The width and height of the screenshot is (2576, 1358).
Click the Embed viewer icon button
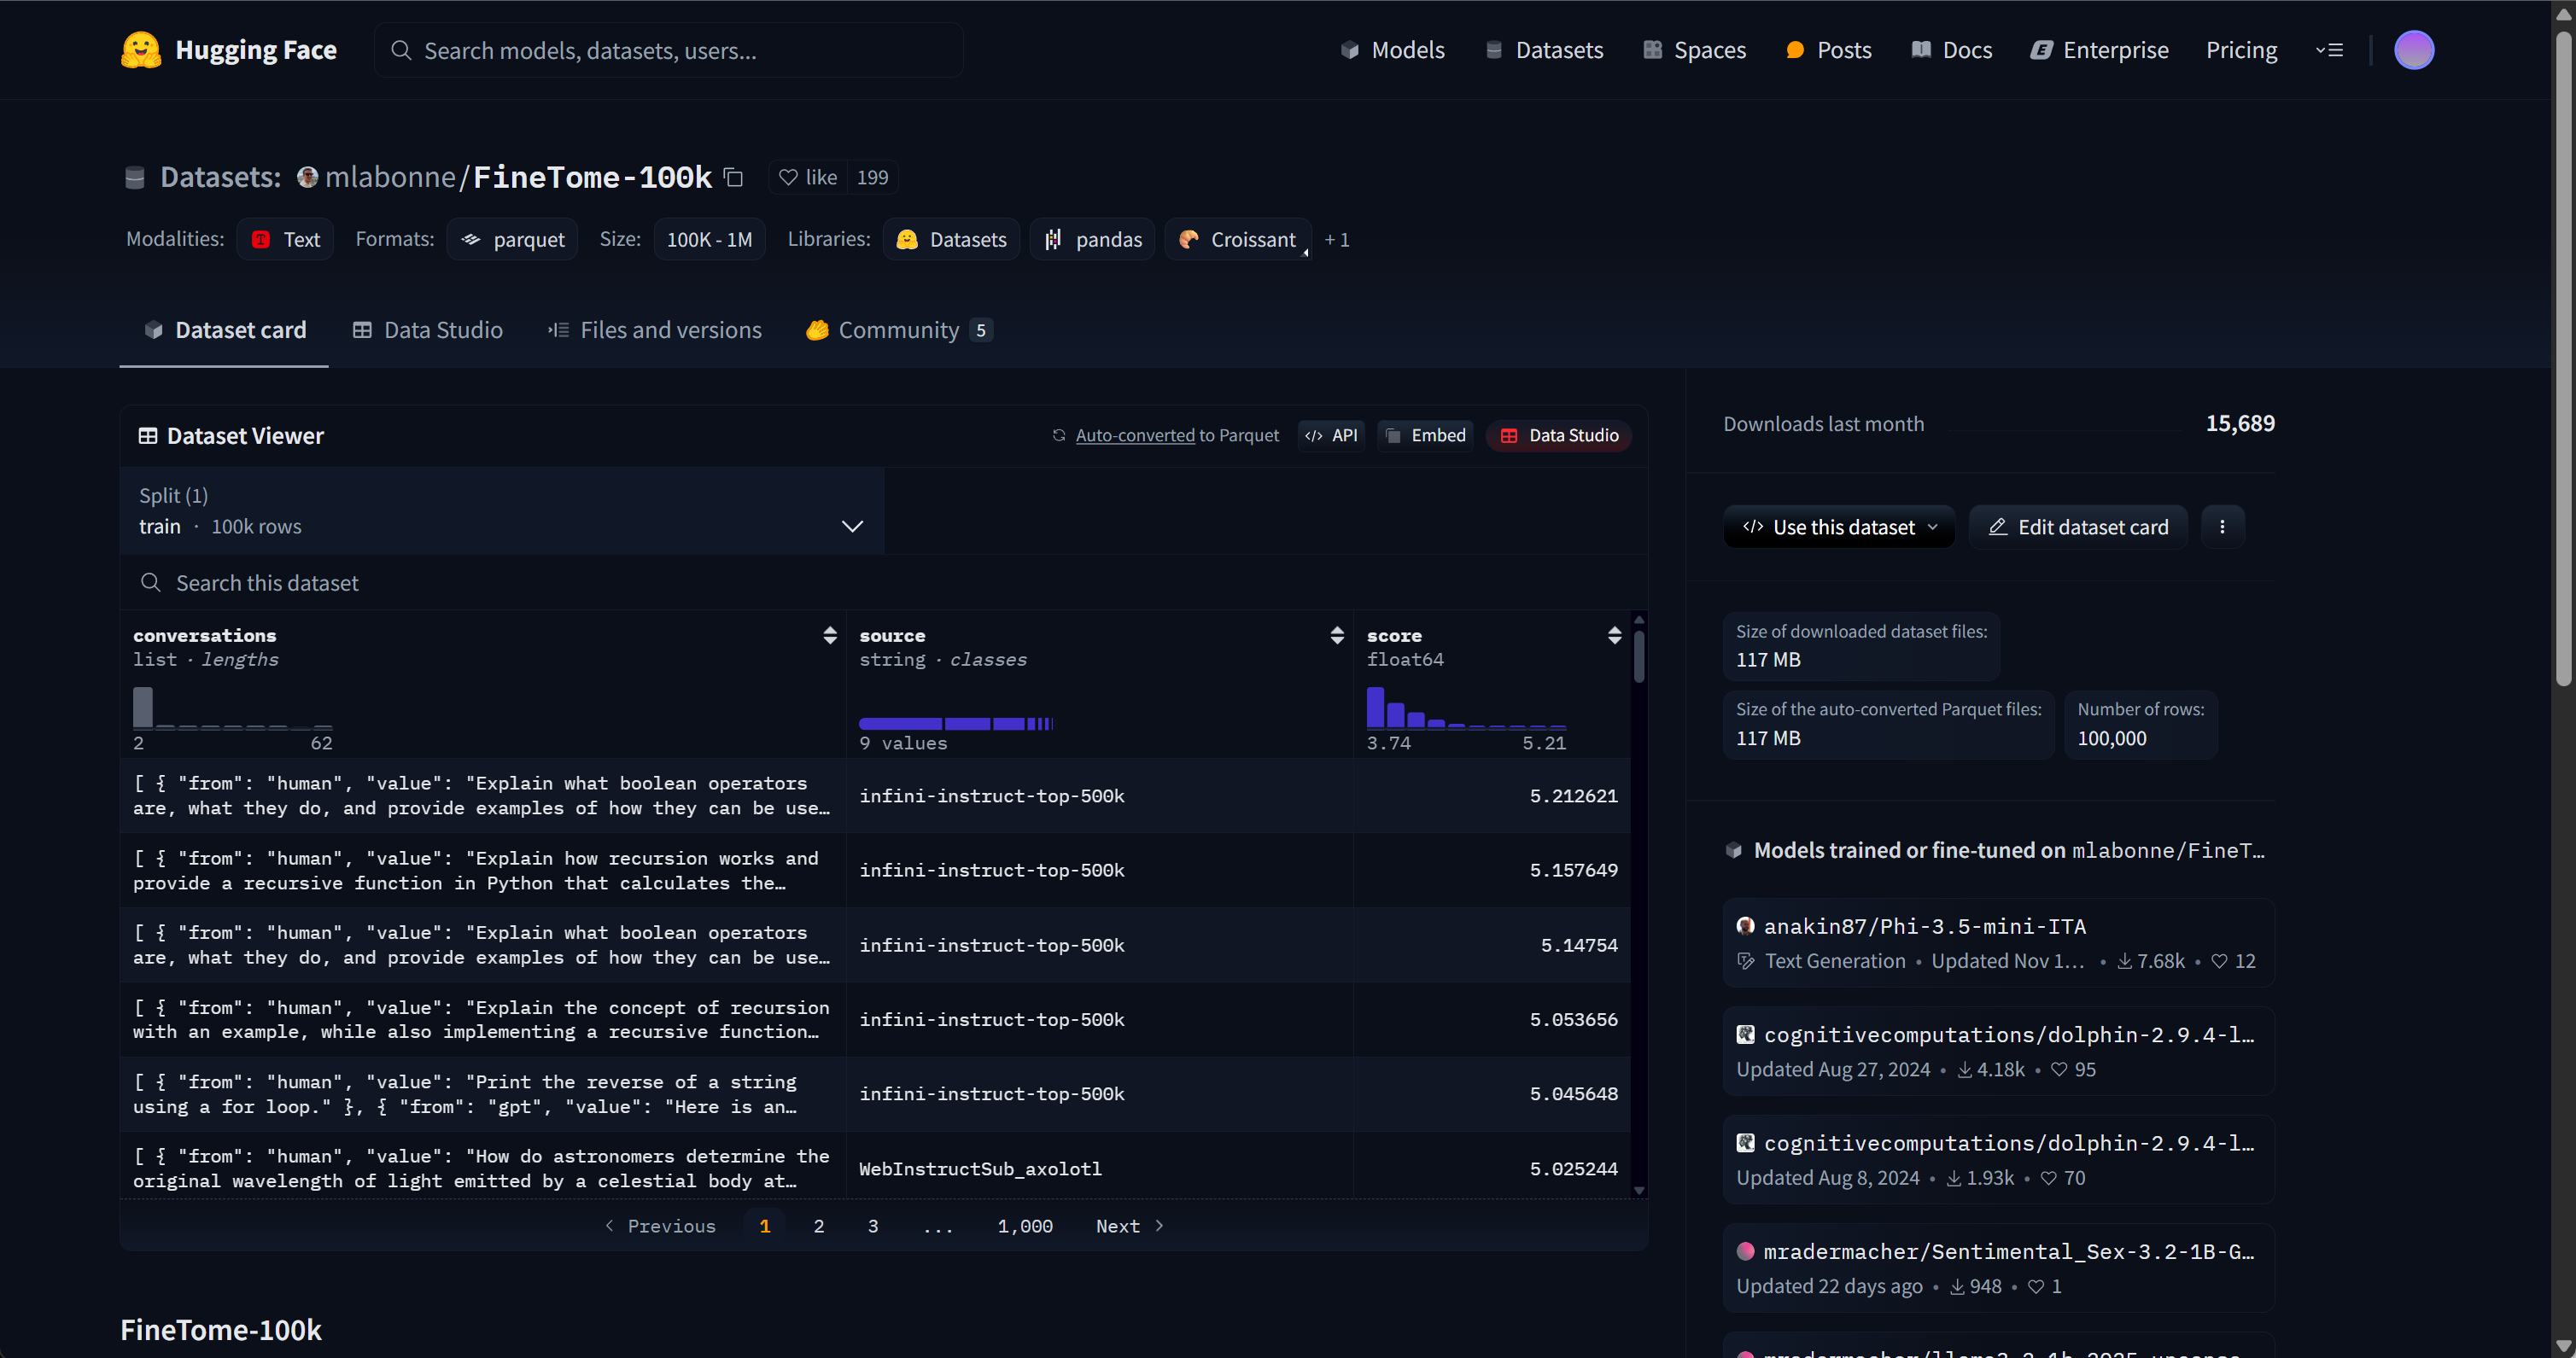click(1425, 436)
